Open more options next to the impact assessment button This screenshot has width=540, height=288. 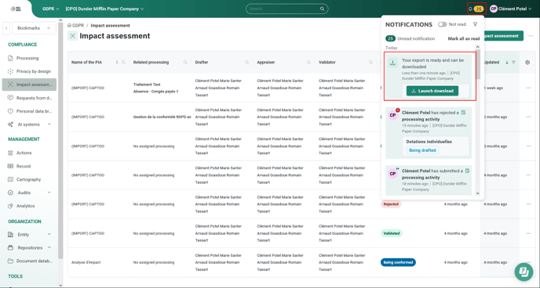pos(531,36)
